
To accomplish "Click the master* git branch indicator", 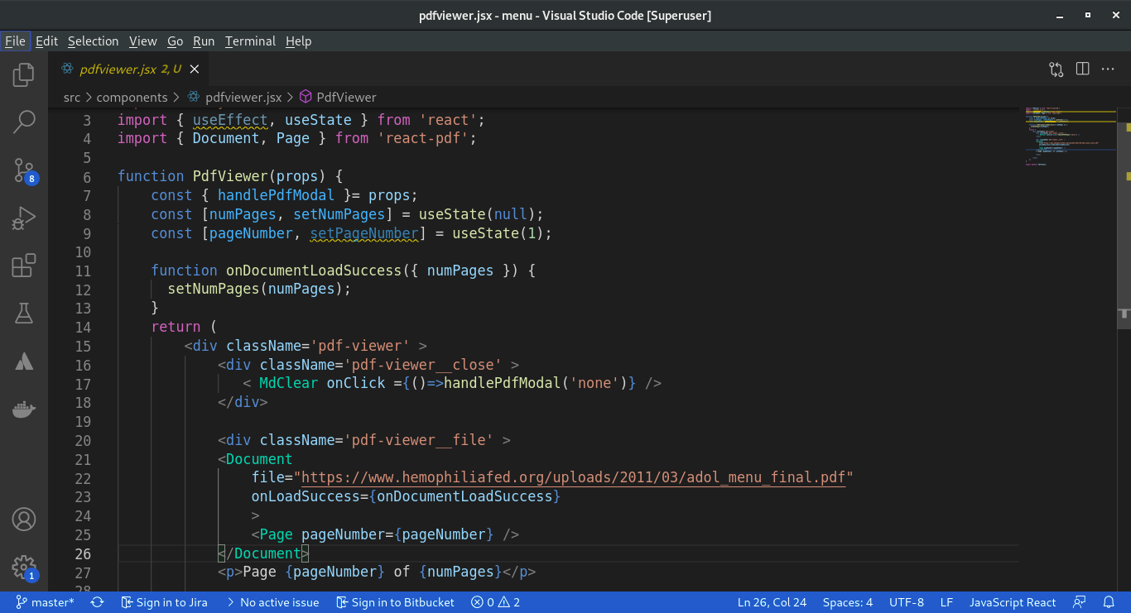I will tap(45, 602).
